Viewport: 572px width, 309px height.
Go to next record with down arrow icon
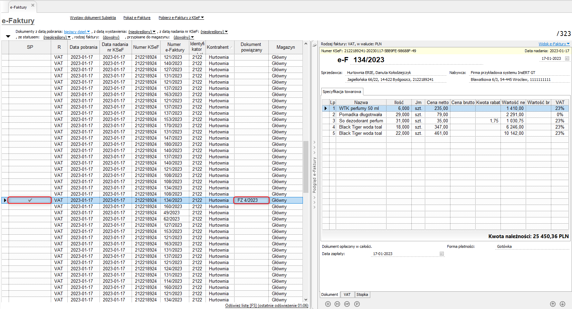point(562,304)
